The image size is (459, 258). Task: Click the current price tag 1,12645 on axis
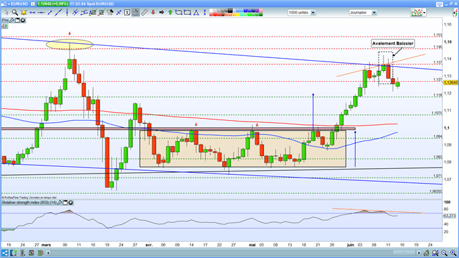point(451,82)
